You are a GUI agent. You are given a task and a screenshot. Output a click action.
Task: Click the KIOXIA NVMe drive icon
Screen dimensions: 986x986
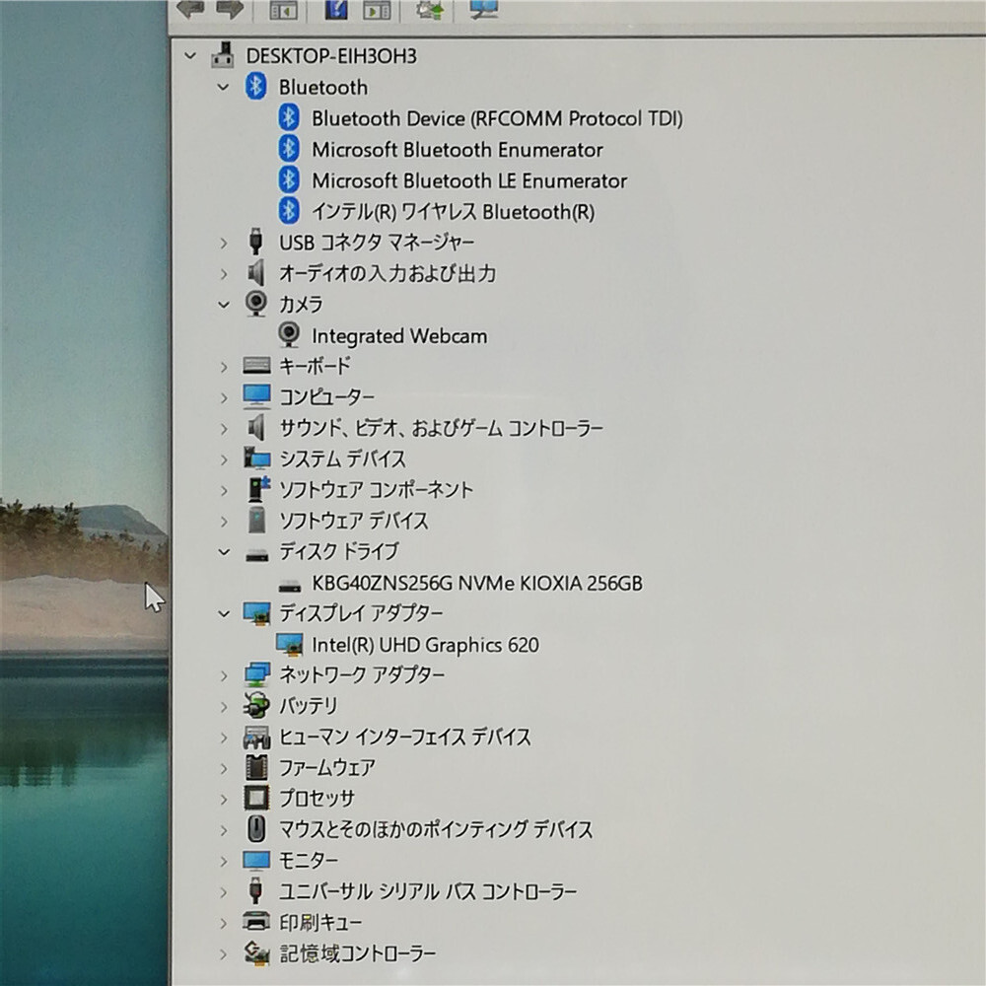[289, 586]
